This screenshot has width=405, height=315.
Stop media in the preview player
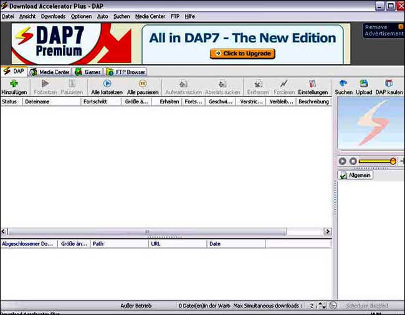(353, 161)
